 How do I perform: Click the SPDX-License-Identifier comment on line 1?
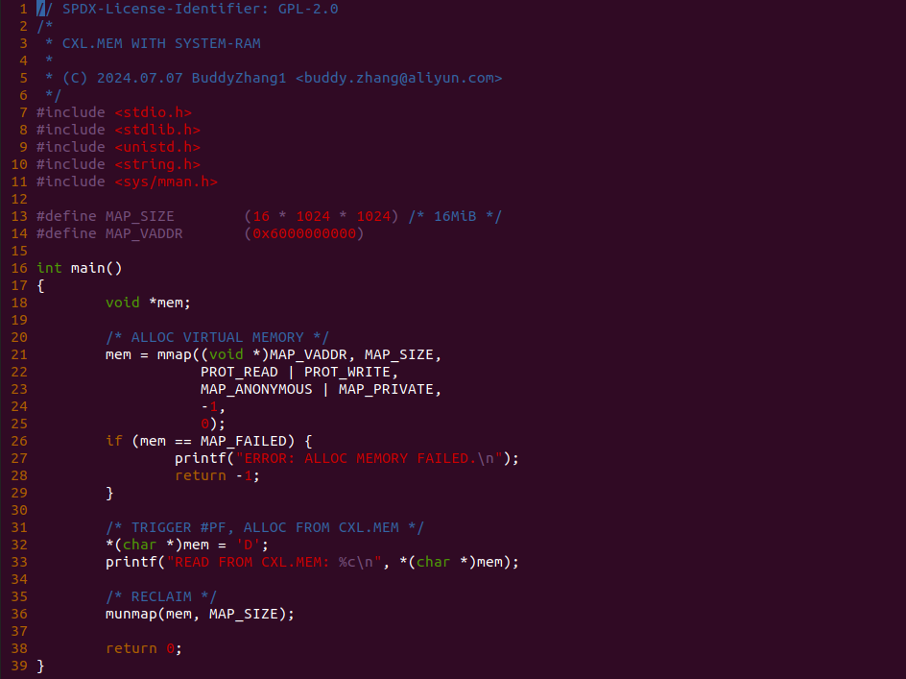(188, 9)
